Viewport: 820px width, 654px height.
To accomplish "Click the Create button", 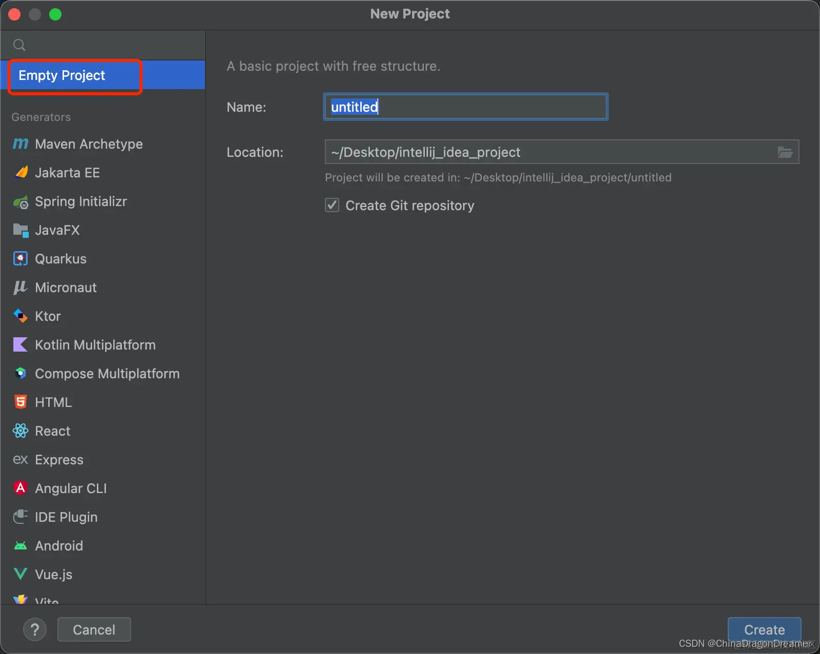I will click(x=764, y=629).
